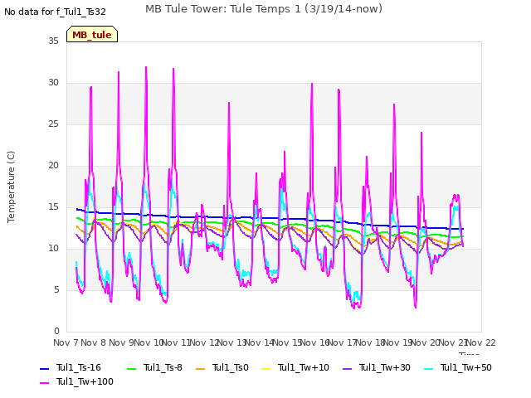
Task: Click the Nov 8 x-axis label
Action: pyautogui.click(x=94, y=342)
